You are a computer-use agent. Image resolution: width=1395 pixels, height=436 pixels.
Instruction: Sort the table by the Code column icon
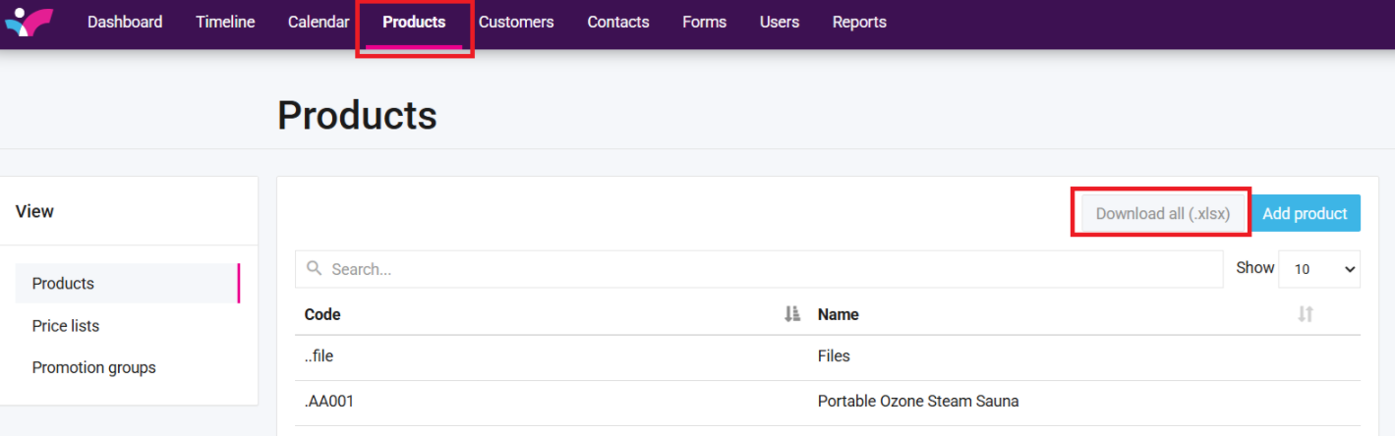(791, 314)
